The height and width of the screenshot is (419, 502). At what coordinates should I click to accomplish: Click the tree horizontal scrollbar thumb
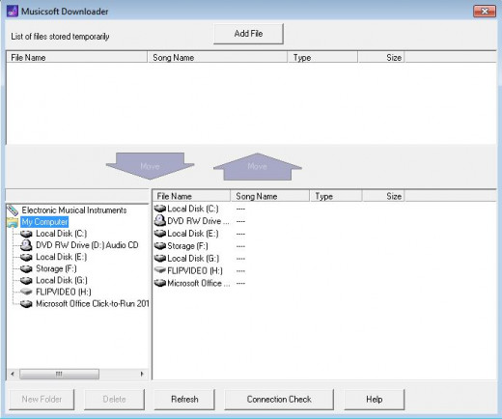coord(59,374)
